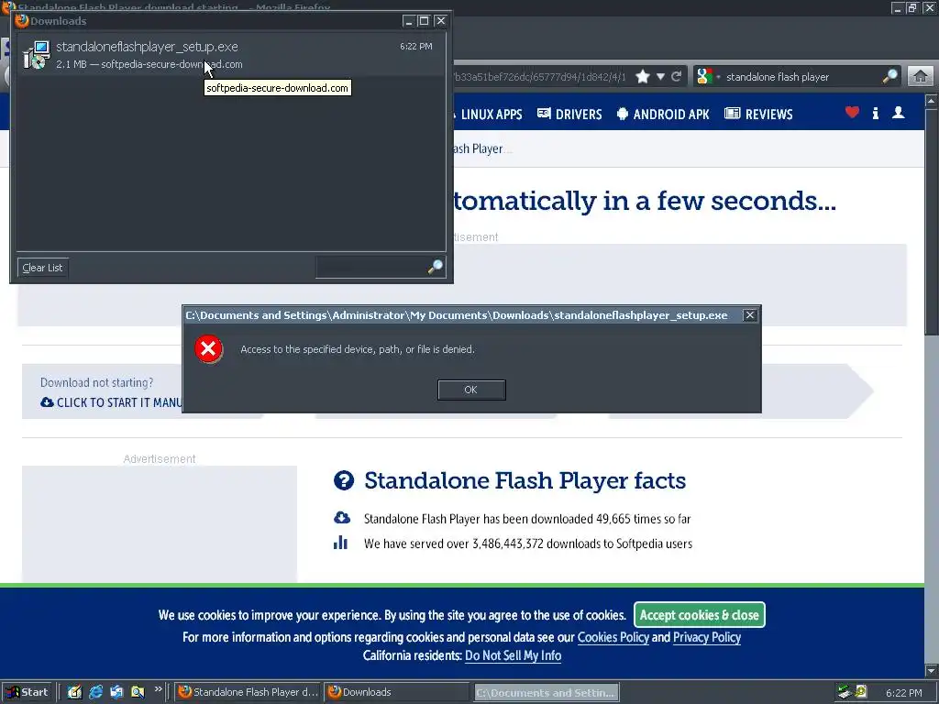Viewport: 939px width, 704px height.
Task: Click the question mark icon beside facts heading
Action: click(344, 480)
